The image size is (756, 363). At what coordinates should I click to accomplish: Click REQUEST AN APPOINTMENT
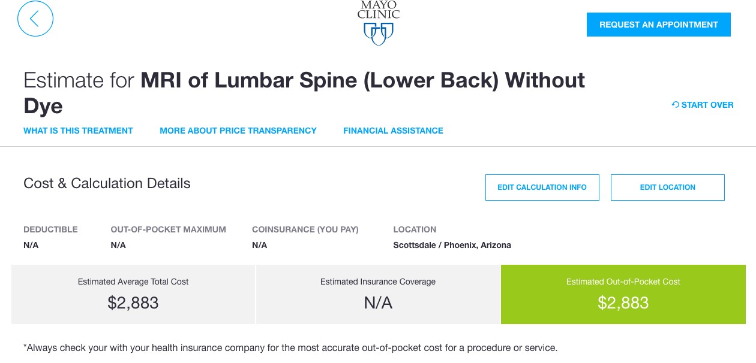658,25
